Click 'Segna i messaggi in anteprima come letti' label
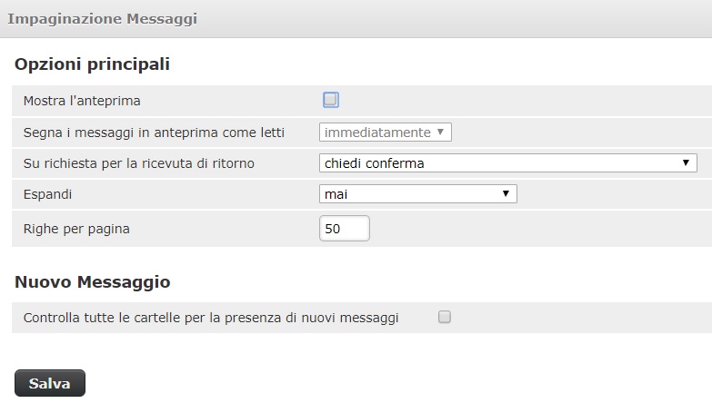The height and width of the screenshot is (403, 712). pyautogui.click(x=154, y=133)
